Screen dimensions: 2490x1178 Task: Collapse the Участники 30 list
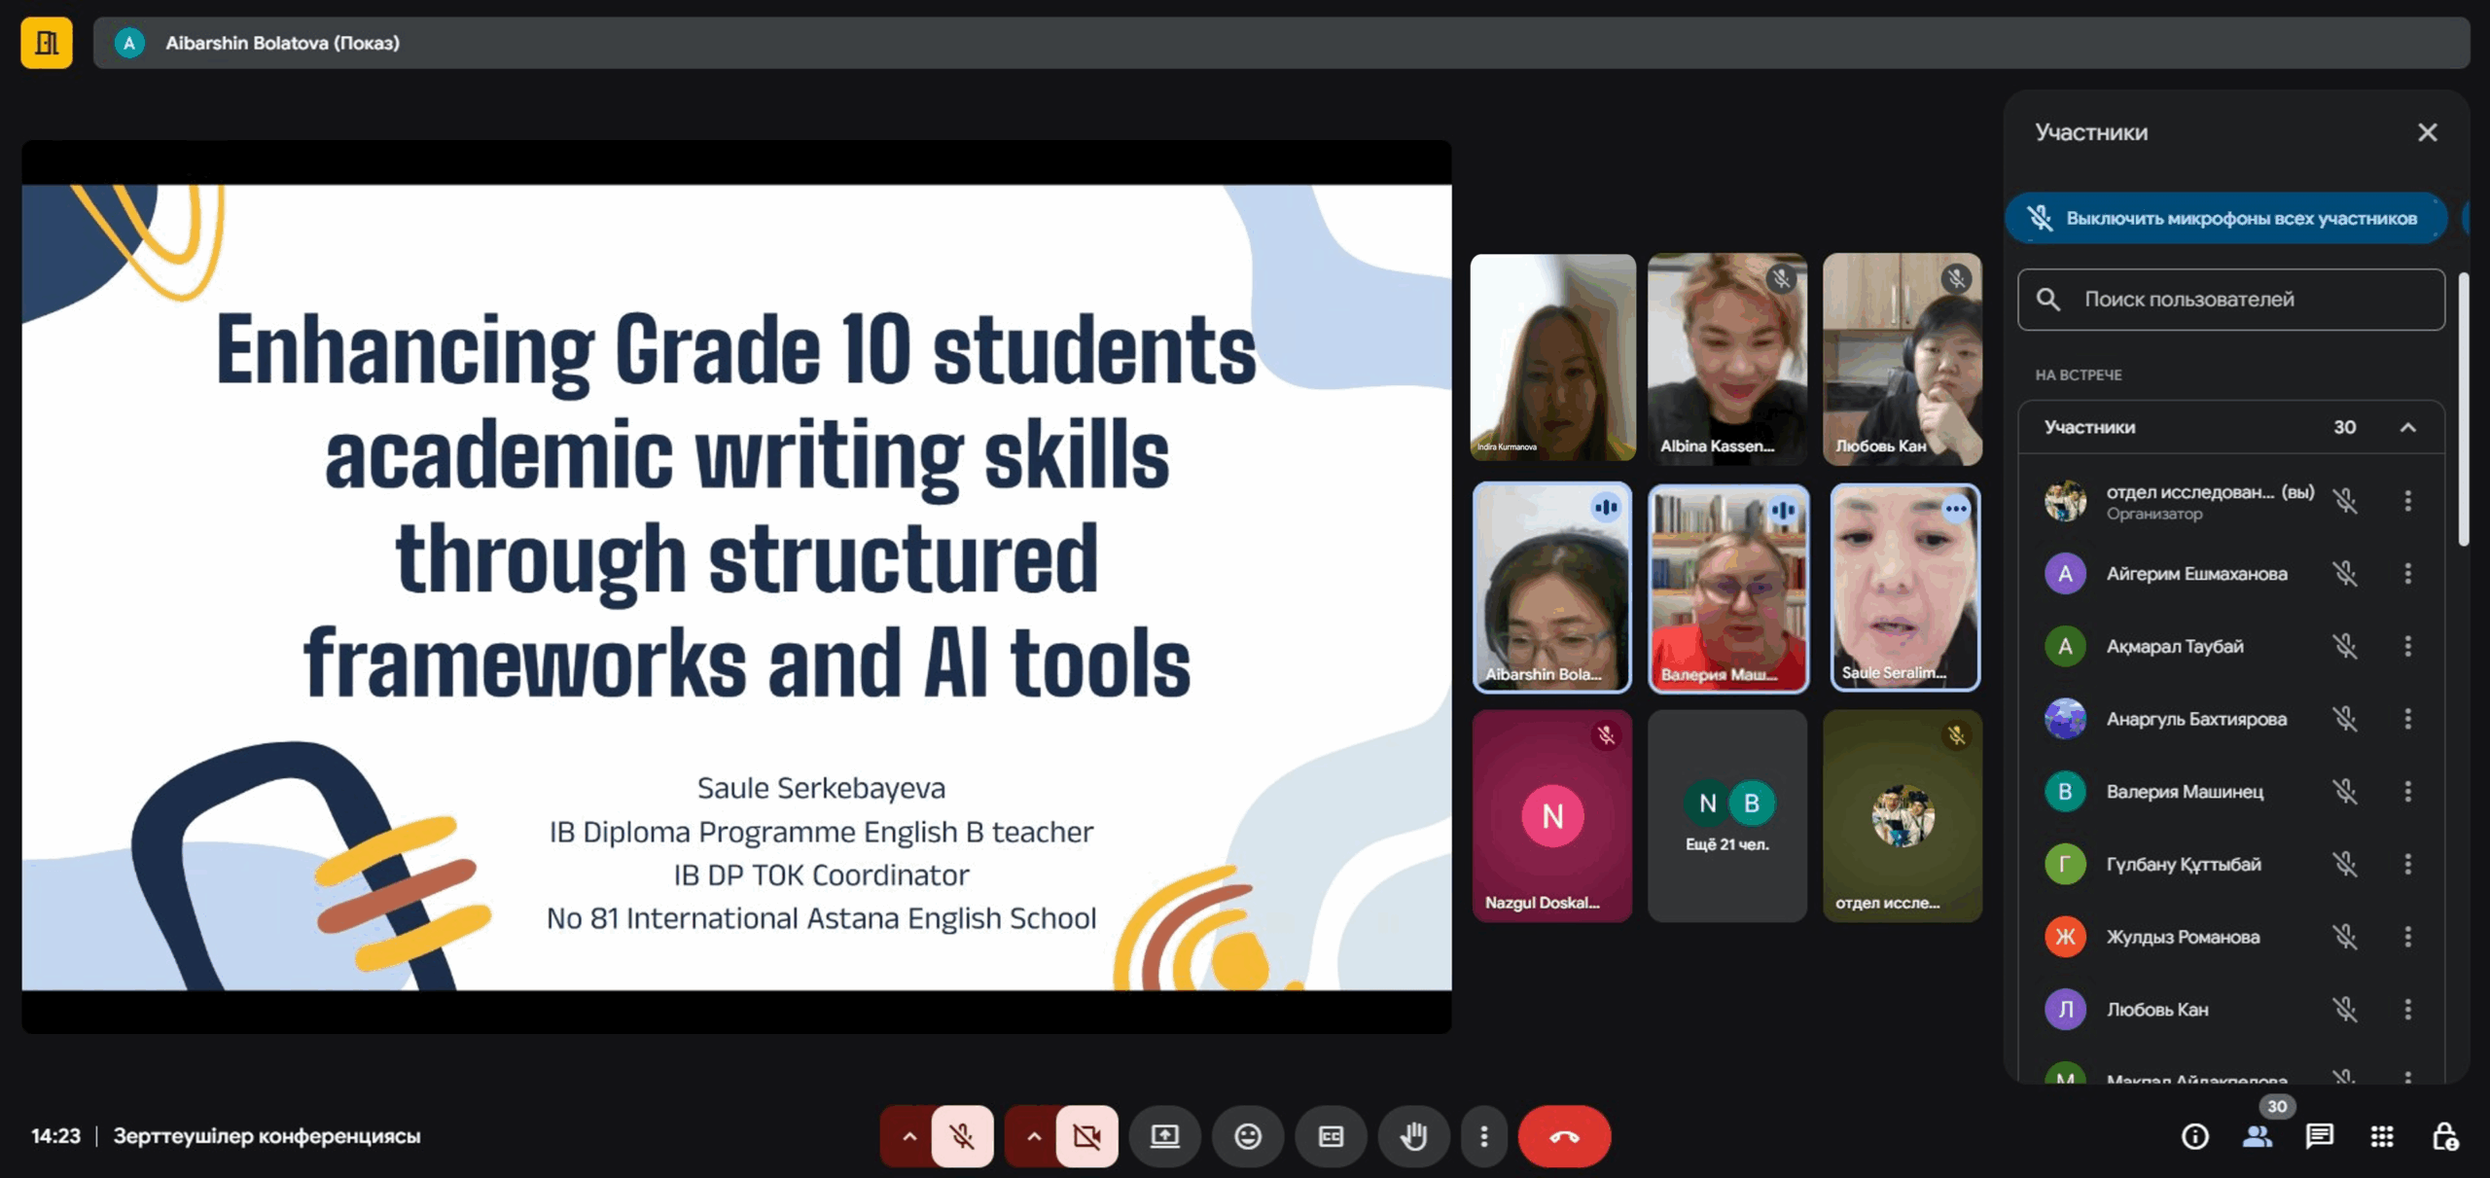(x=2408, y=427)
